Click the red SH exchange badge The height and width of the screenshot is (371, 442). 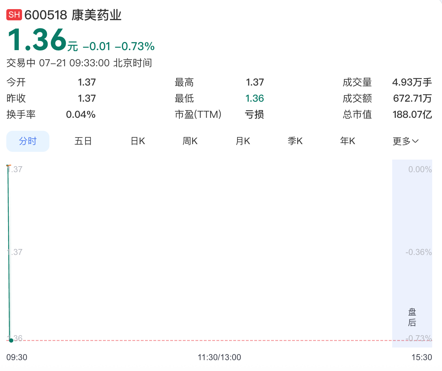(14, 15)
